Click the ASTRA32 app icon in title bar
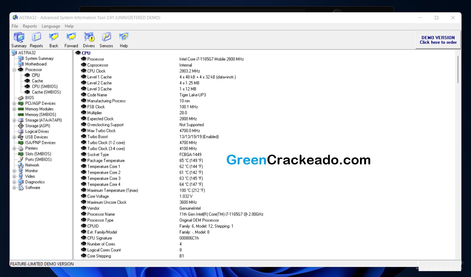 15,17
